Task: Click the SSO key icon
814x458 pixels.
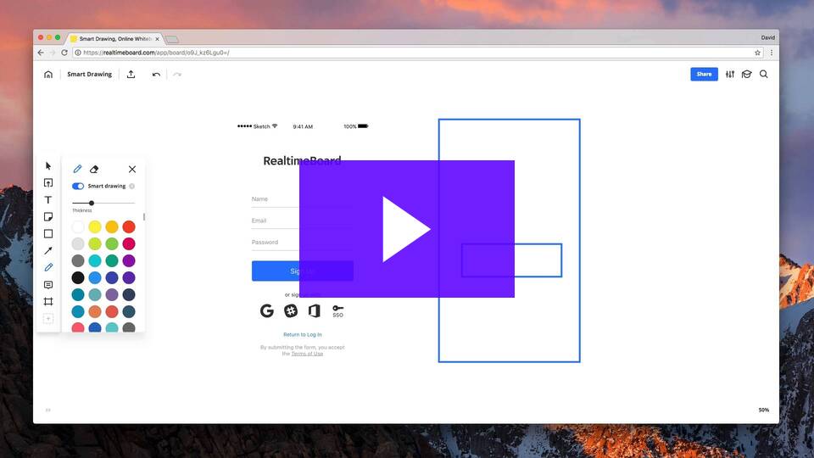Action: (337, 310)
